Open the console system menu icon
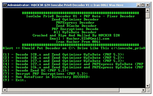This screenshot has width=153, height=96. coord(5,5)
